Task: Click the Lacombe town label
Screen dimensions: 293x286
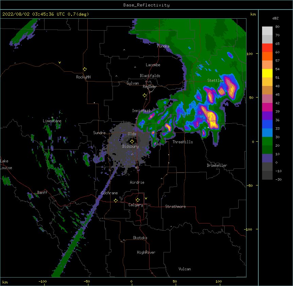Action: pyautogui.click(x=153, y=65)
